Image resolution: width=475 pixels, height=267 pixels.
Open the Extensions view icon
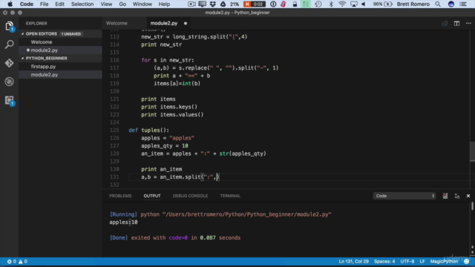pyautogui.click(x=10, y=100)
